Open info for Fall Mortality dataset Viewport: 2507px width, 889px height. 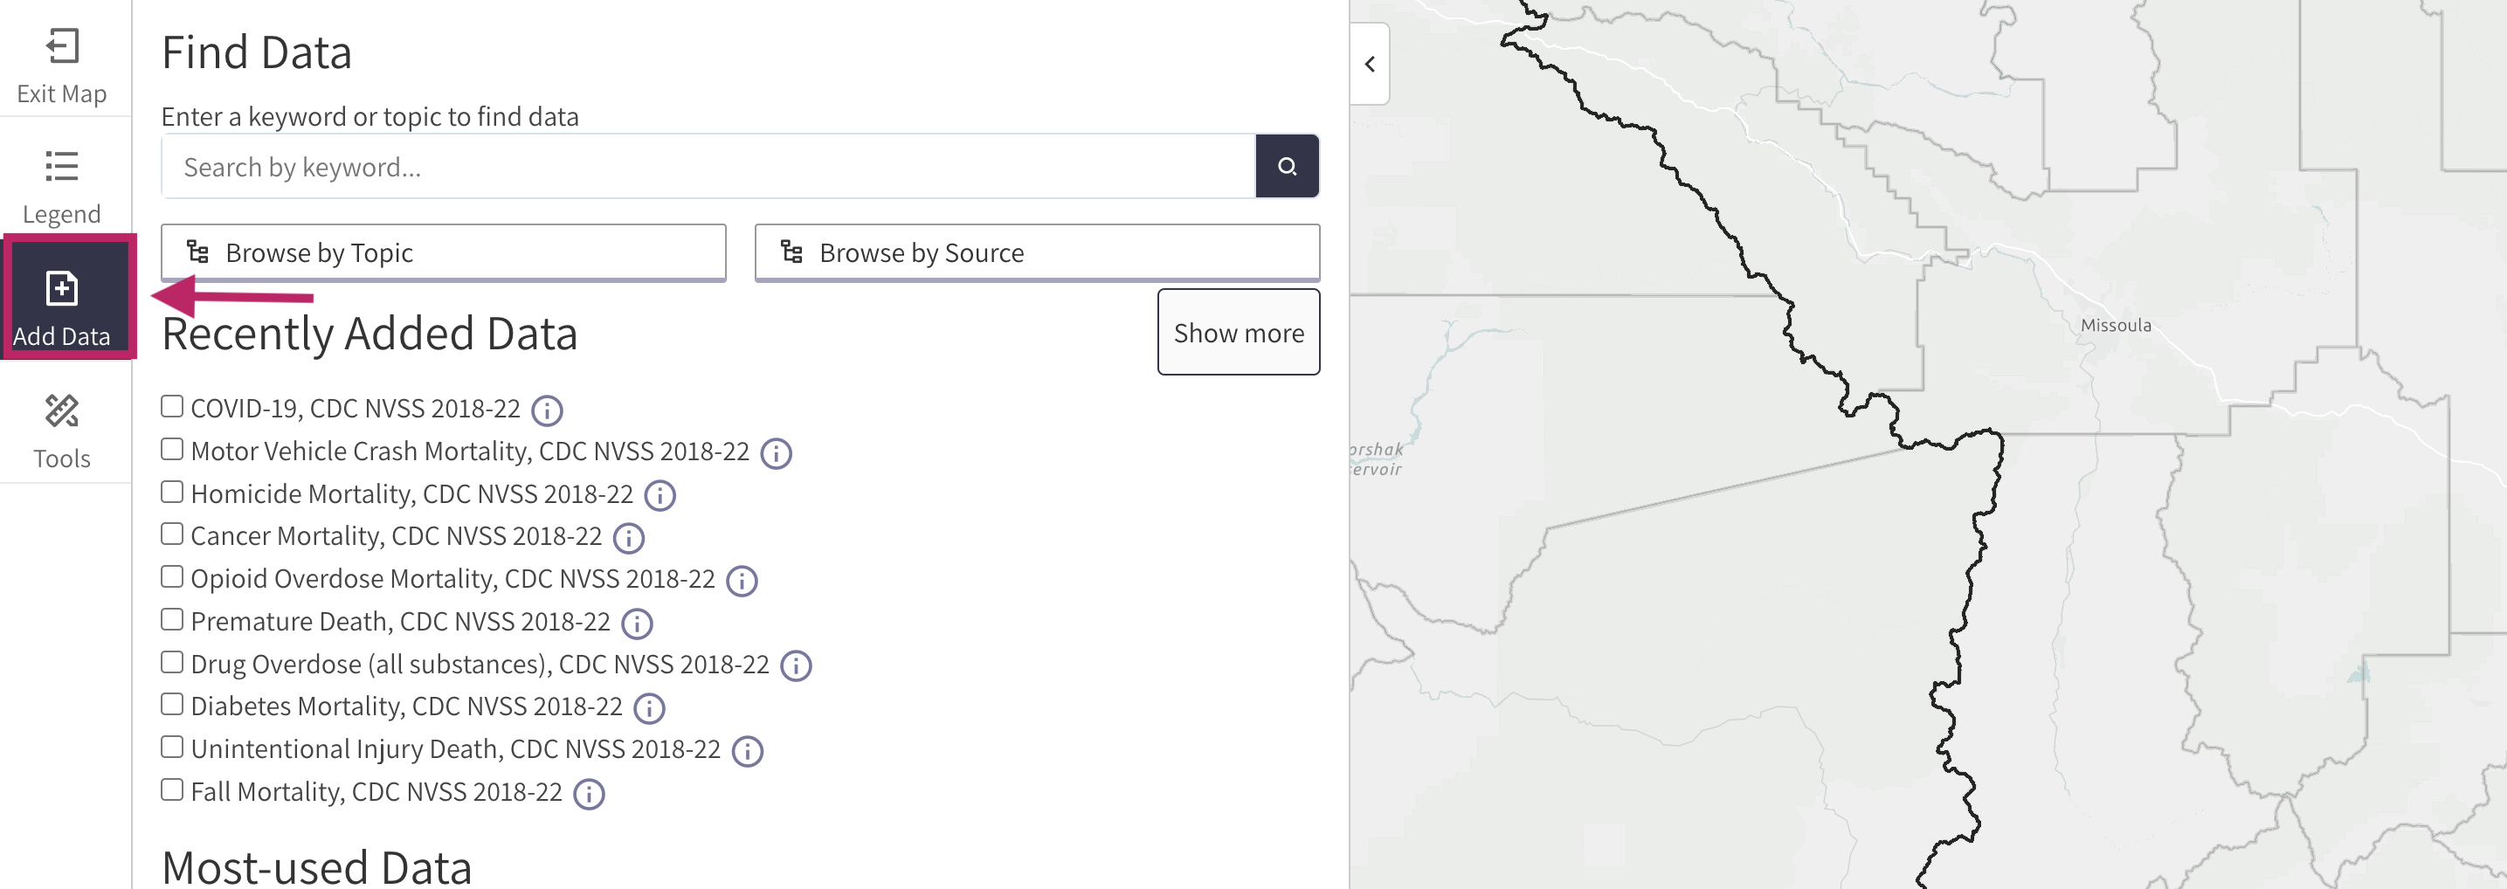(x=589, y=794)
